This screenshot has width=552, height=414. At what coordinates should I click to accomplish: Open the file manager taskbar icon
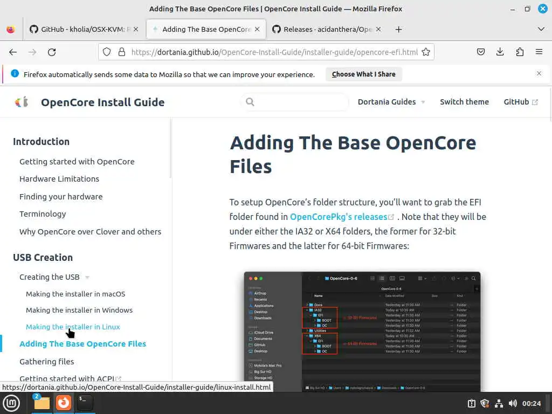[x=42, y=403]
